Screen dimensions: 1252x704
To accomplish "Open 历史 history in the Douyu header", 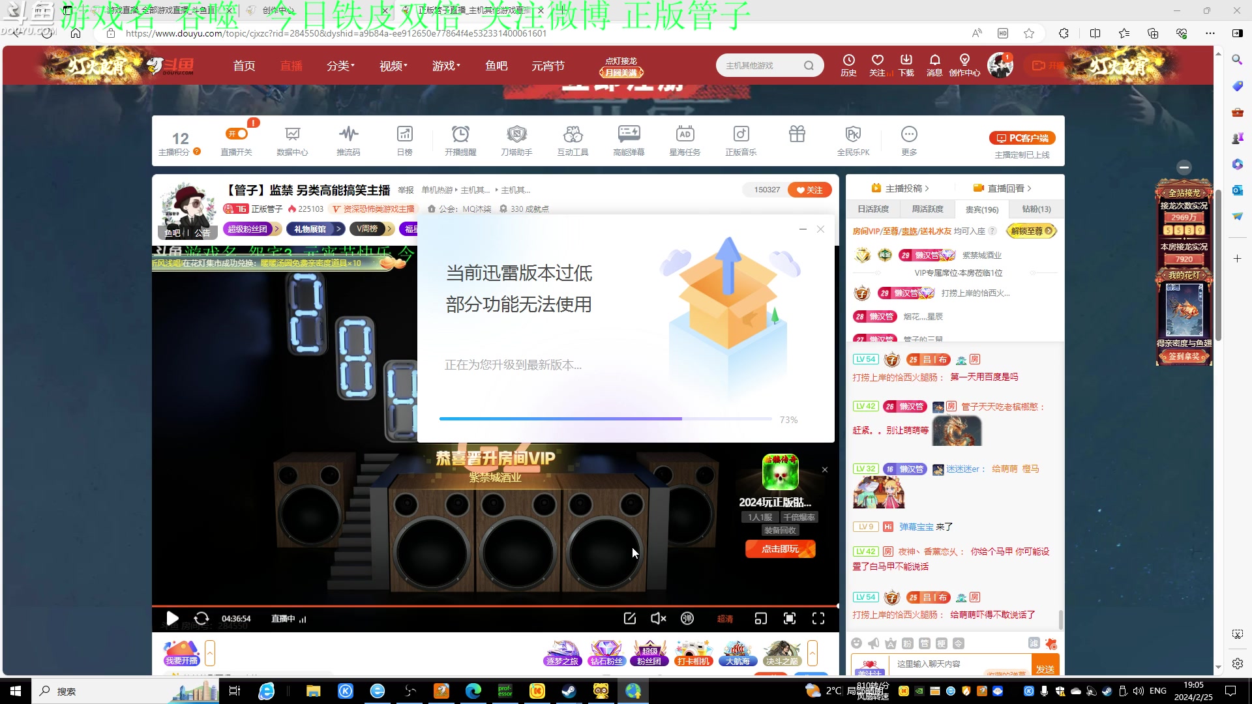I will (848, 65).
